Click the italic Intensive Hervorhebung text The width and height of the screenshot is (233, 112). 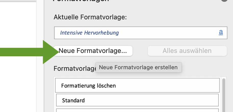point(89,33)
